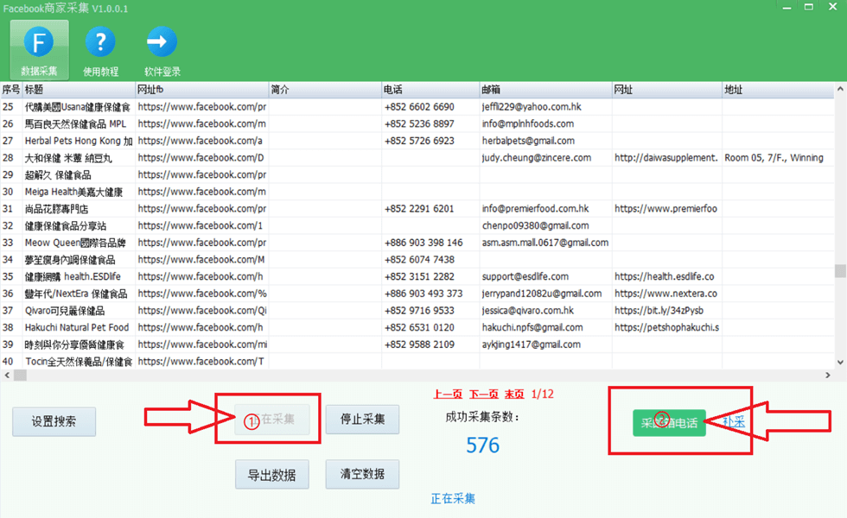847x518 pixels.
Task: Select row 28 大和保健 米蕈 納豆丸
Action: (x=417, y=157)
